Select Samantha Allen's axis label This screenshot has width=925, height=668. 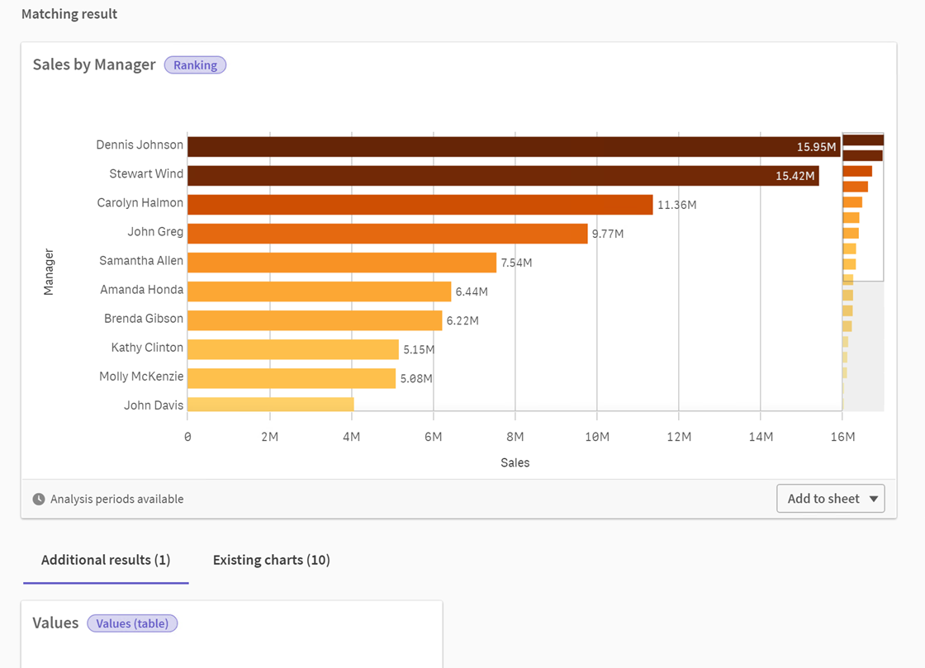click(140, 260)
